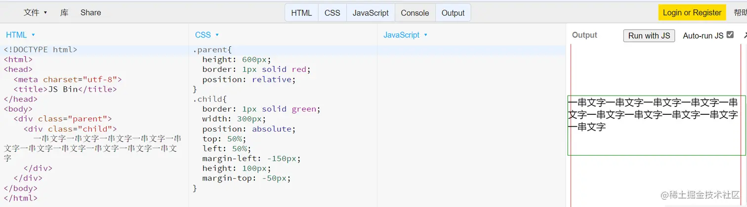Click Login or Register button
Screen dimensions: 747x207
click(x=692, y=13)
